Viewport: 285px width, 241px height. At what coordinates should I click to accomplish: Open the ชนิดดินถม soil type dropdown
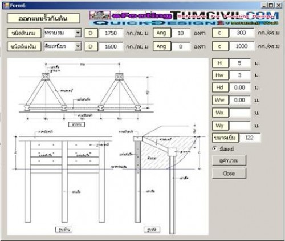[x=78, y=33]
